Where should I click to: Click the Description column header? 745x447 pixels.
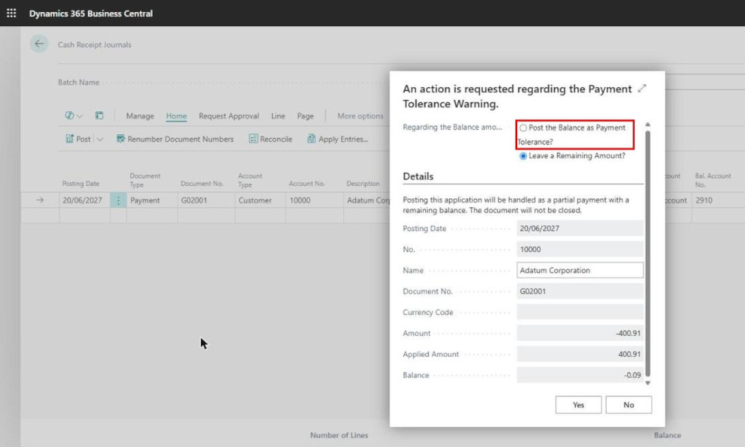pyautogui.click(x=363, y=183)
